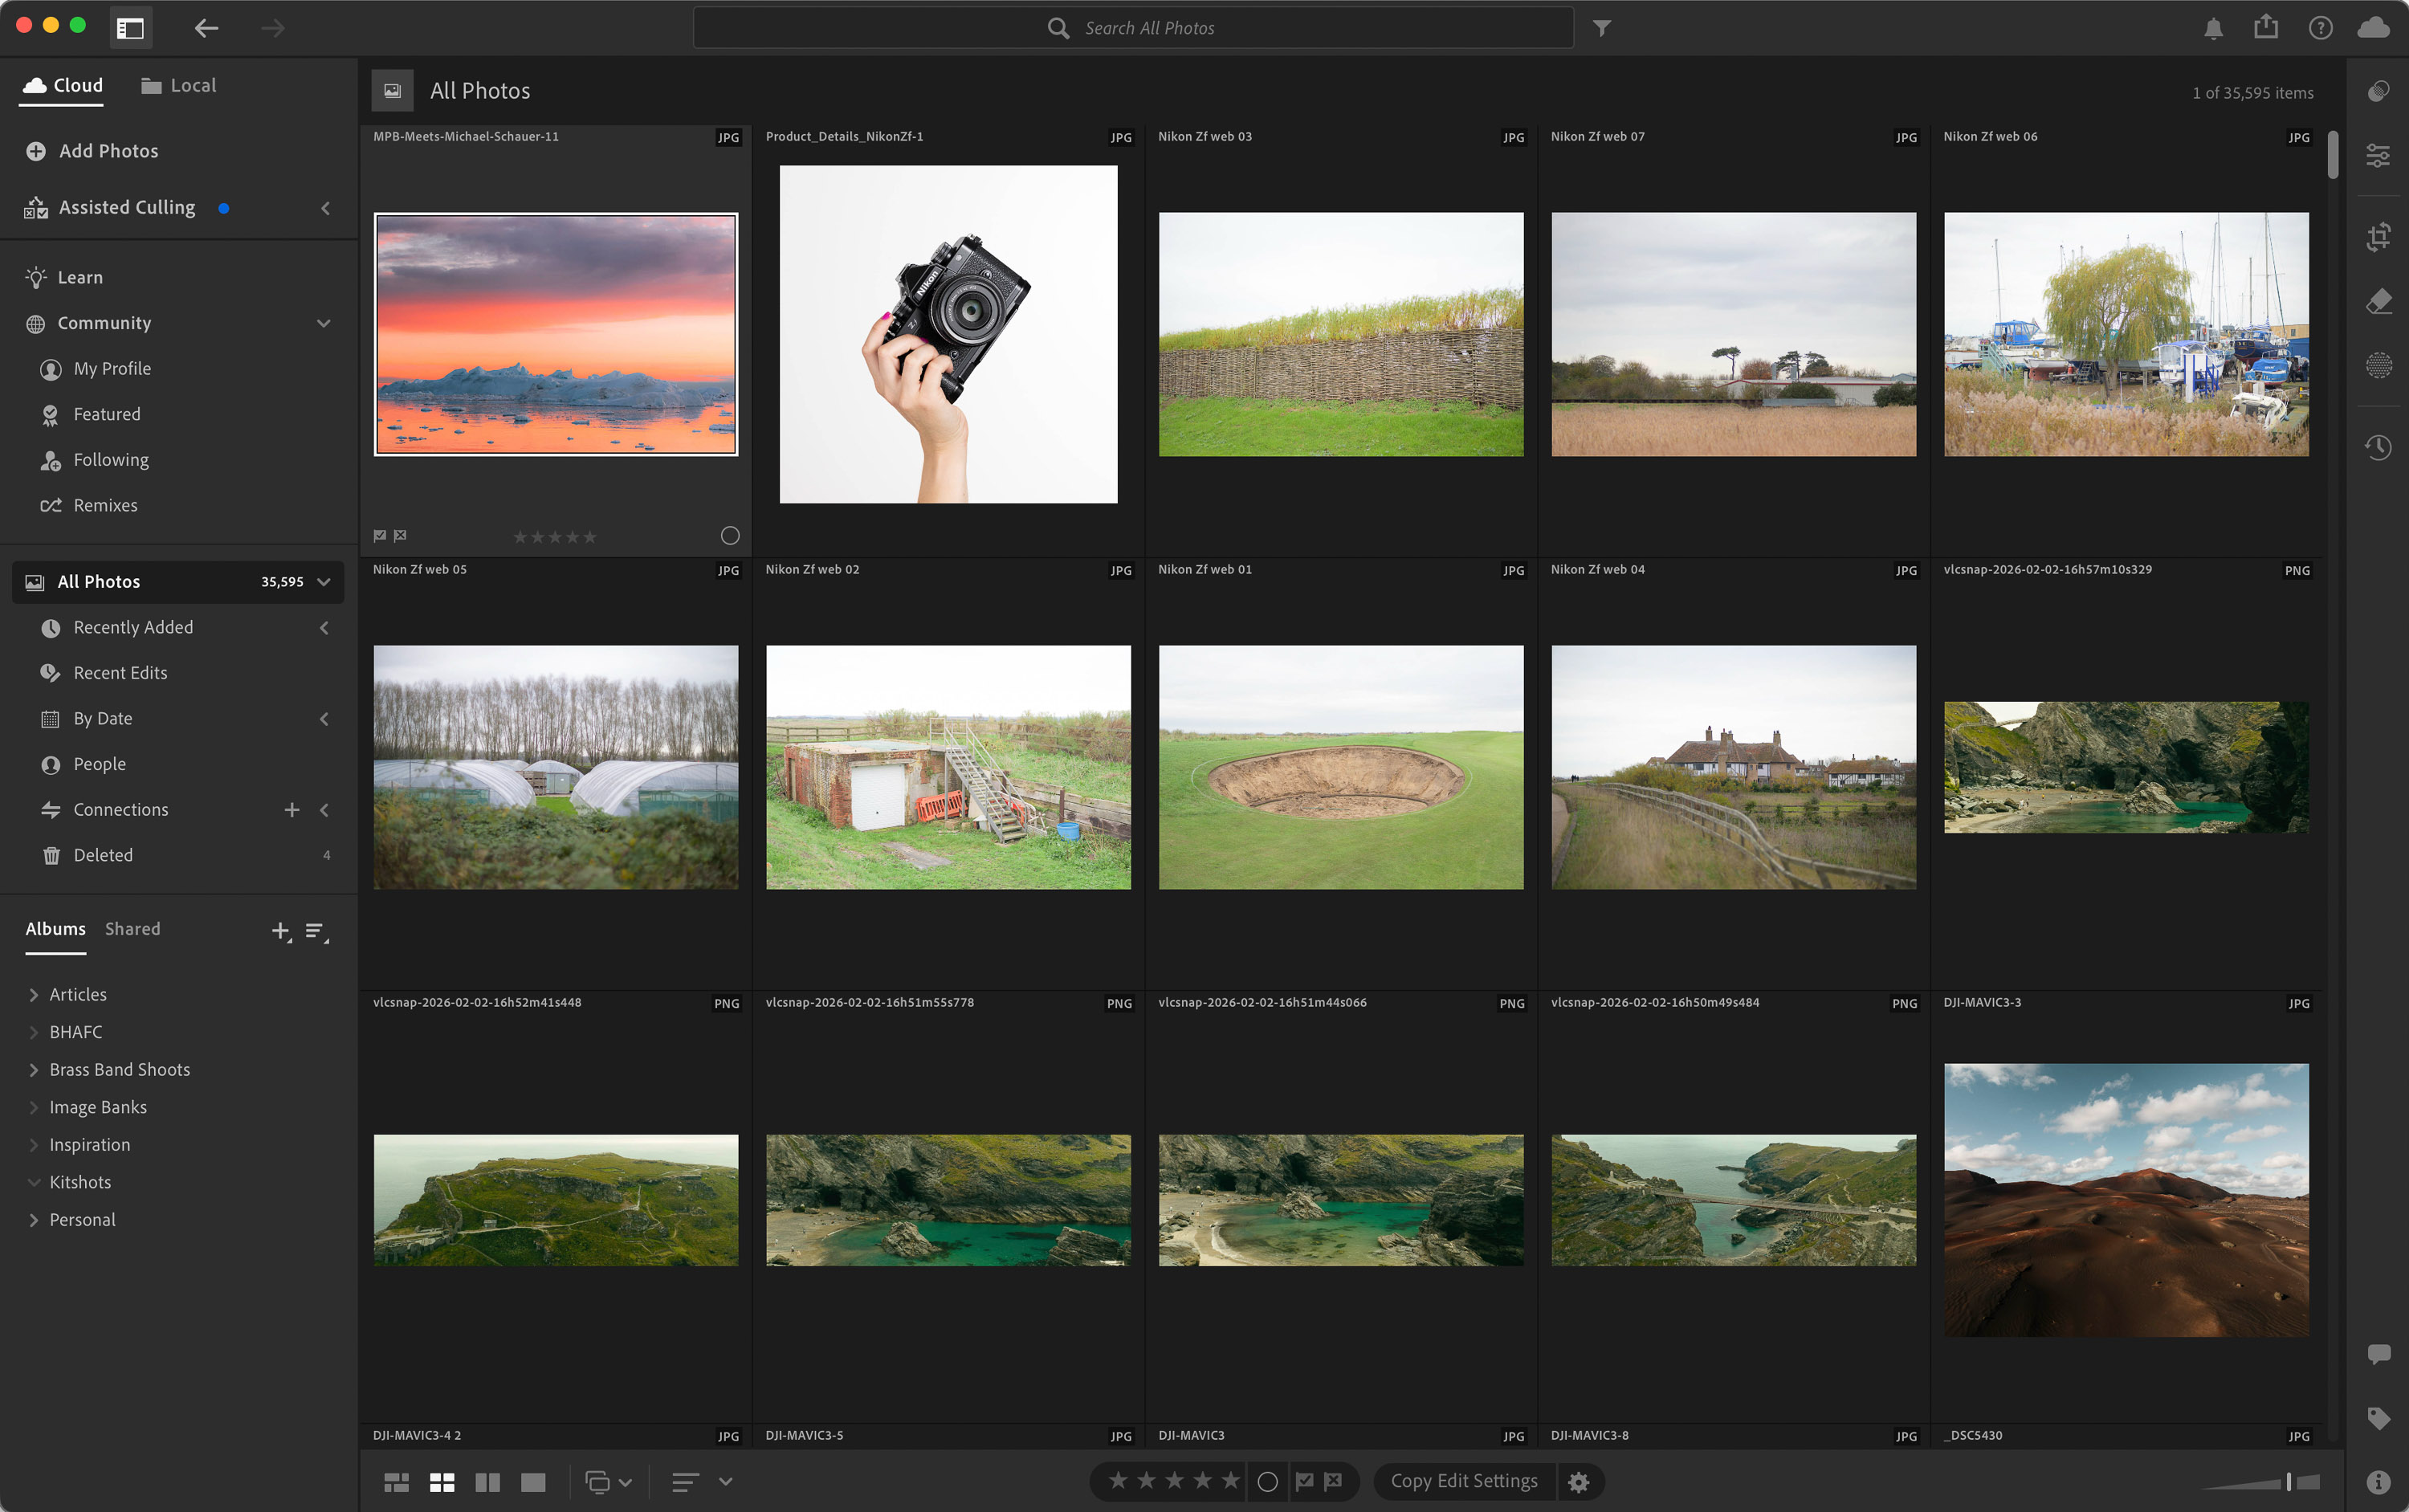Viewport: 2409px width, 1512px height.
Task: Expand the Connections arrow
Action: 324,810
